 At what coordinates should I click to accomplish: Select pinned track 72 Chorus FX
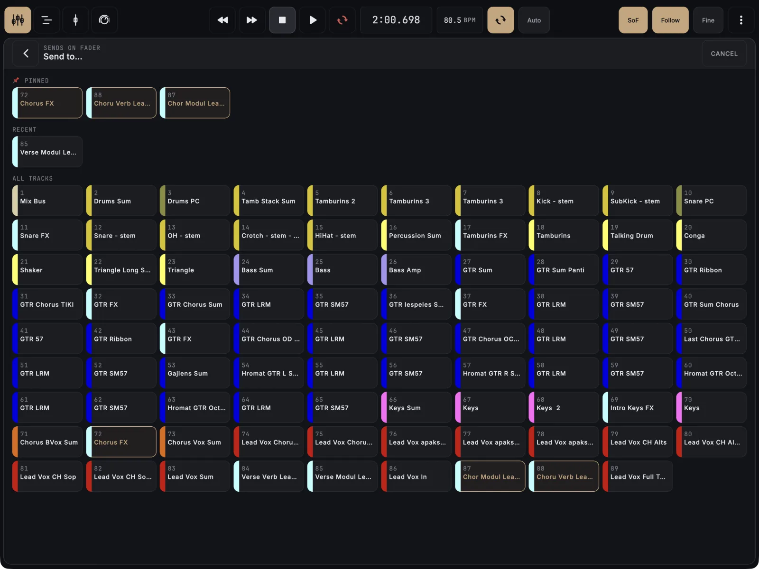[x=47, y=103]
